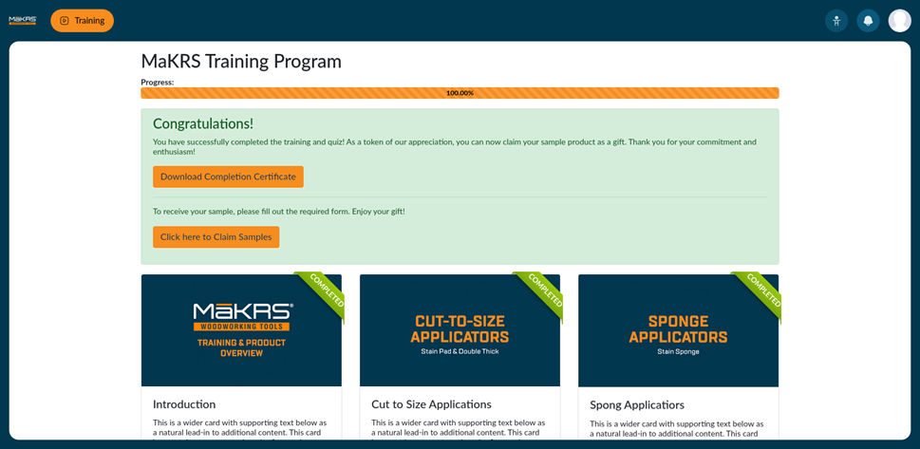Image resolution: width=920 pixels, height=449 pixels.
Task: Click here to Claim Samples button
Action: pyautogui.click(x=216, y=237)
